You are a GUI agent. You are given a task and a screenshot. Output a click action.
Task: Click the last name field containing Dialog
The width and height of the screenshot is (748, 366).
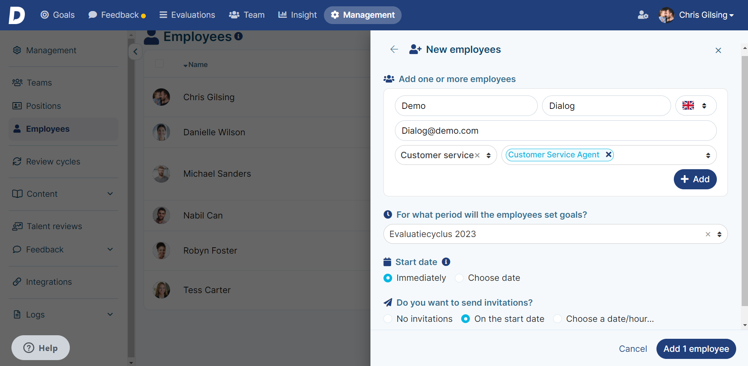606,106
